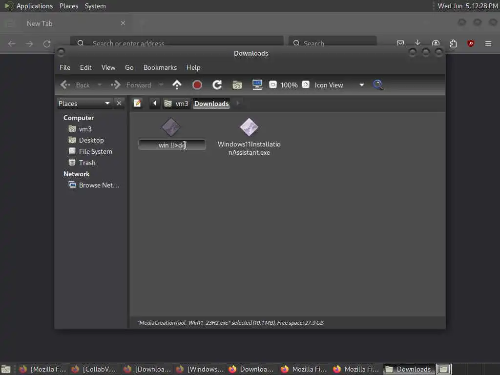
Task: Open the Places panel menu
Action: (68, 6)
